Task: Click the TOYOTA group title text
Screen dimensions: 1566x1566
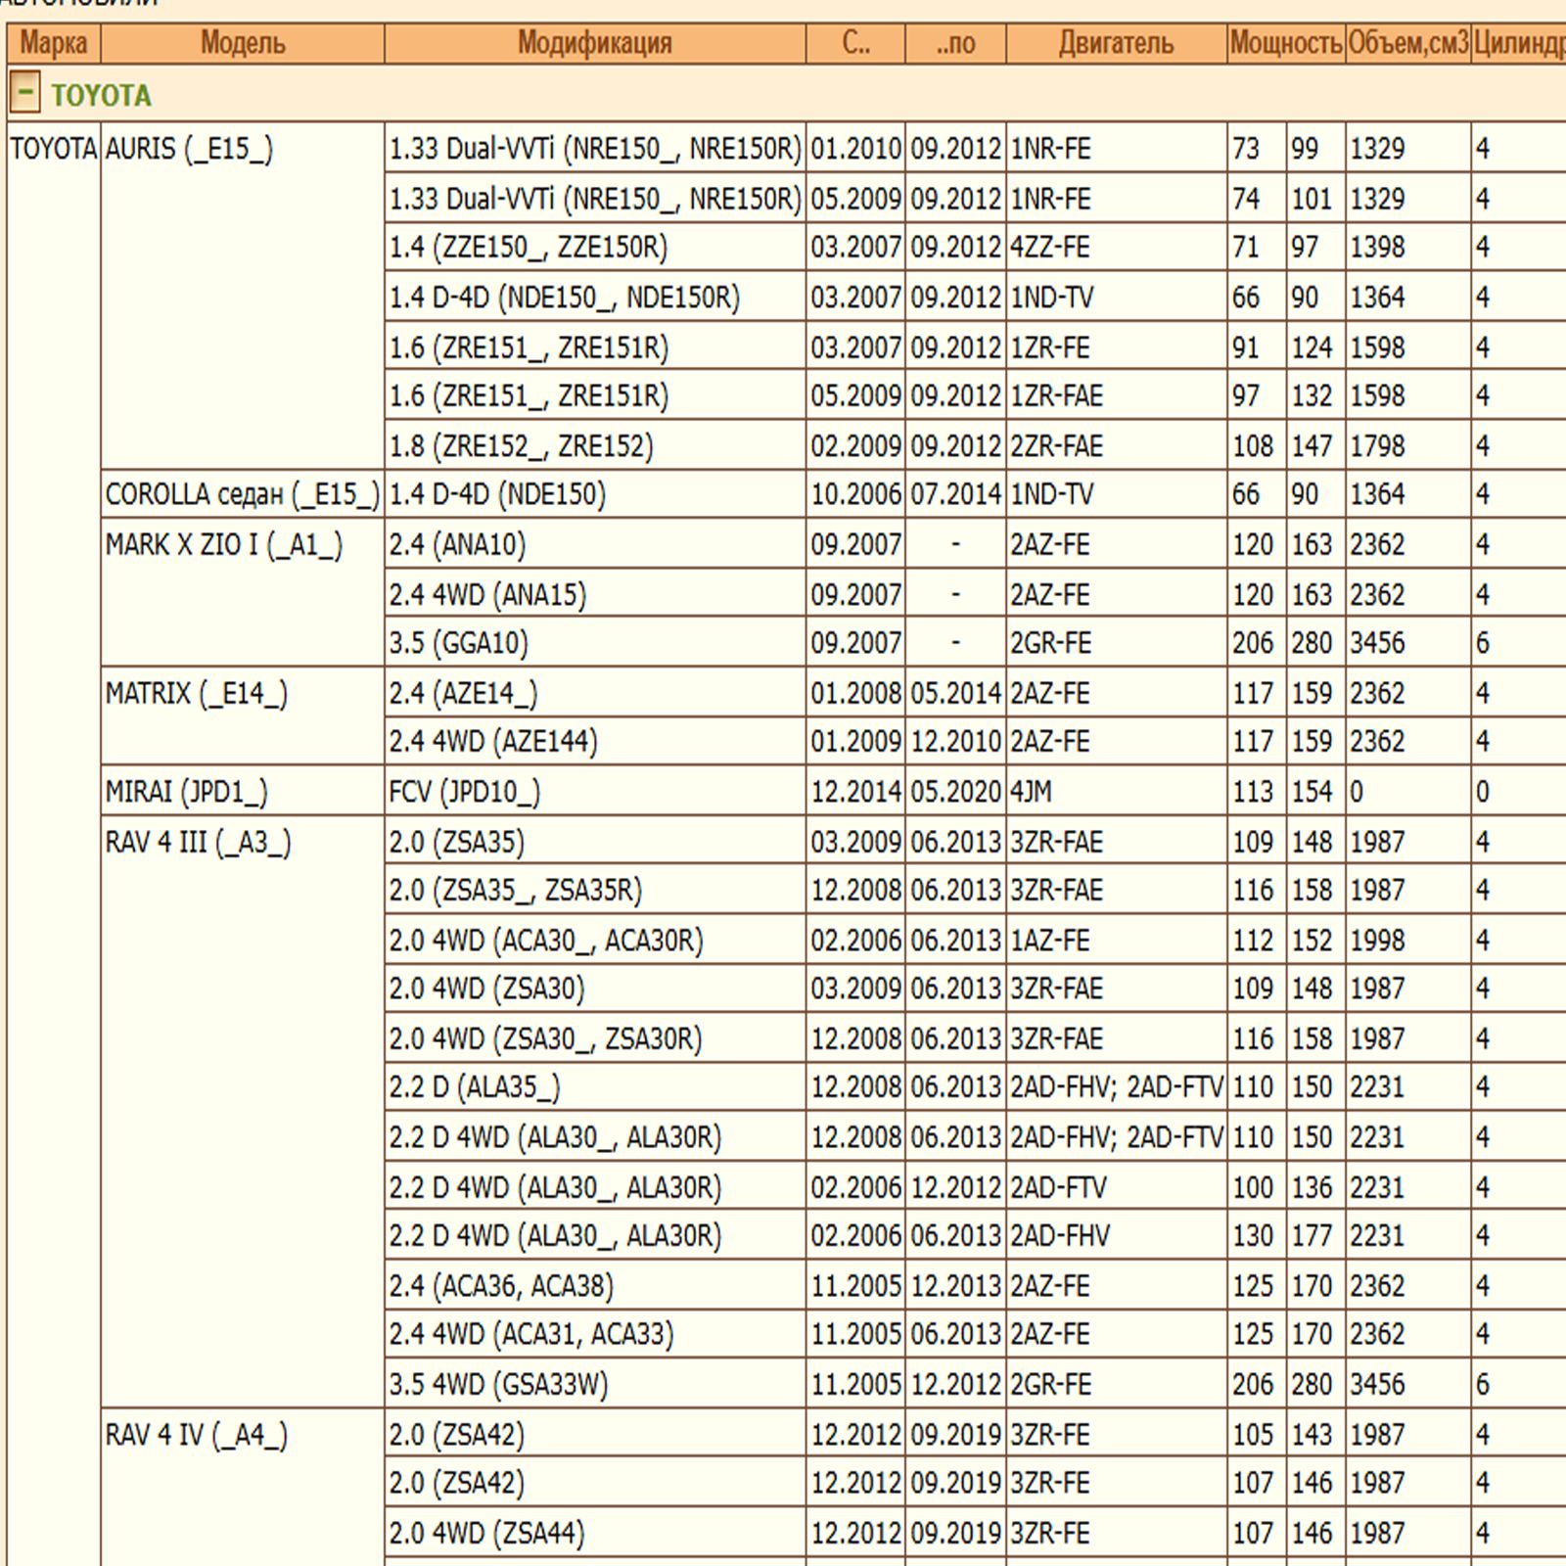Action: (102, 95)
